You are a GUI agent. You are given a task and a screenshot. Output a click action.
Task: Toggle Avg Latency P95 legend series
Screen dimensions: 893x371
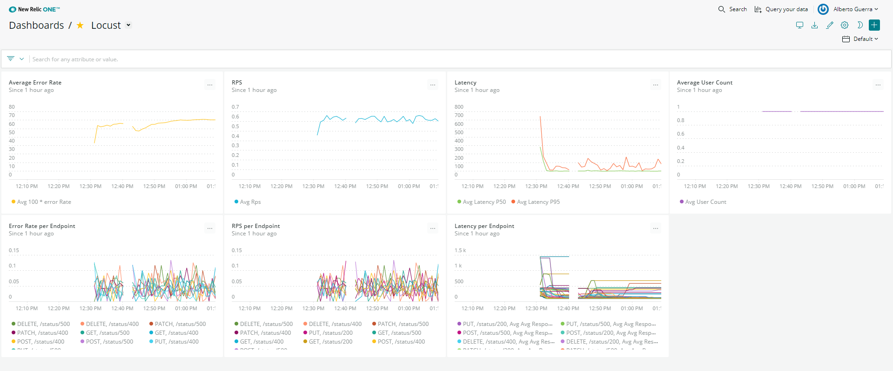536,202
